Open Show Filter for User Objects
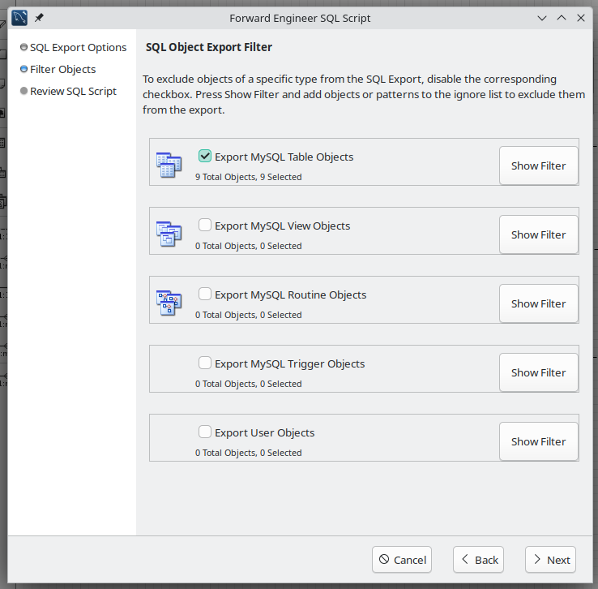The height and width of the screenshot is (589, 598). [x=538, y=441]
